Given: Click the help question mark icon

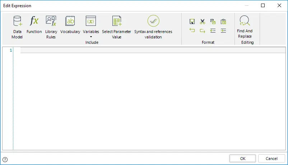Looking at the screenshot, I should tap(5, 160).
